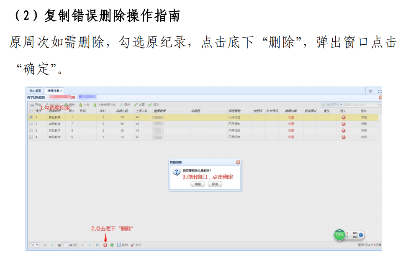Screen dimensions: 411x262
Task: Go to the next page arrow
Action: point(83,245)
